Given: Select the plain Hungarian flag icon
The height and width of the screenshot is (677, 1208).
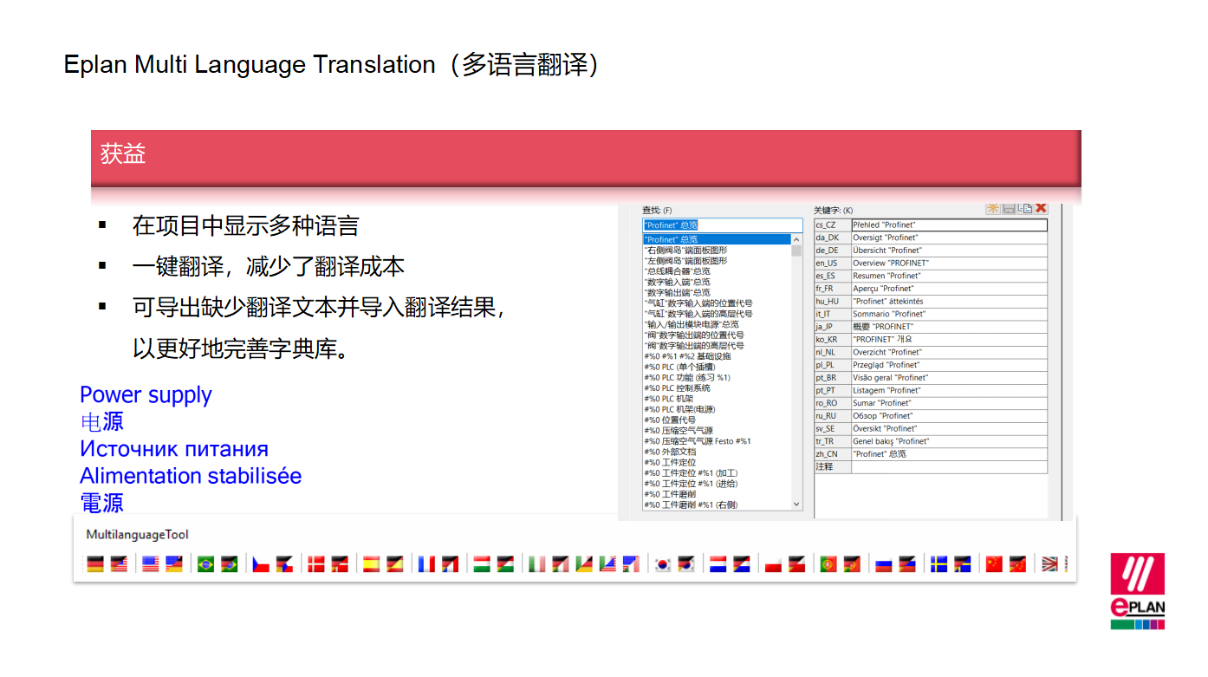Looking at the screenshot, I should (x=482, y=564).
